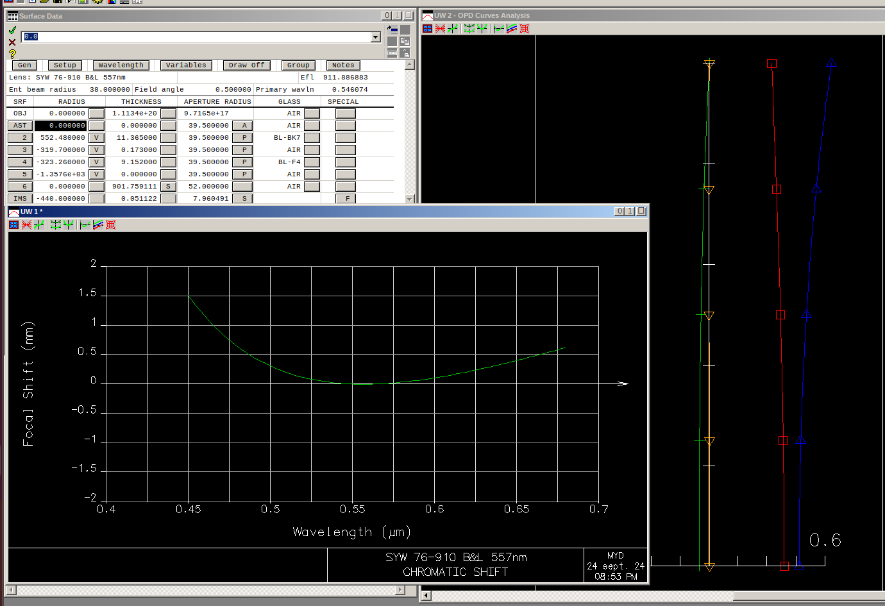Screen dimensions: 885x606
Task: Open the Wavelength editor
Action: 121,65
